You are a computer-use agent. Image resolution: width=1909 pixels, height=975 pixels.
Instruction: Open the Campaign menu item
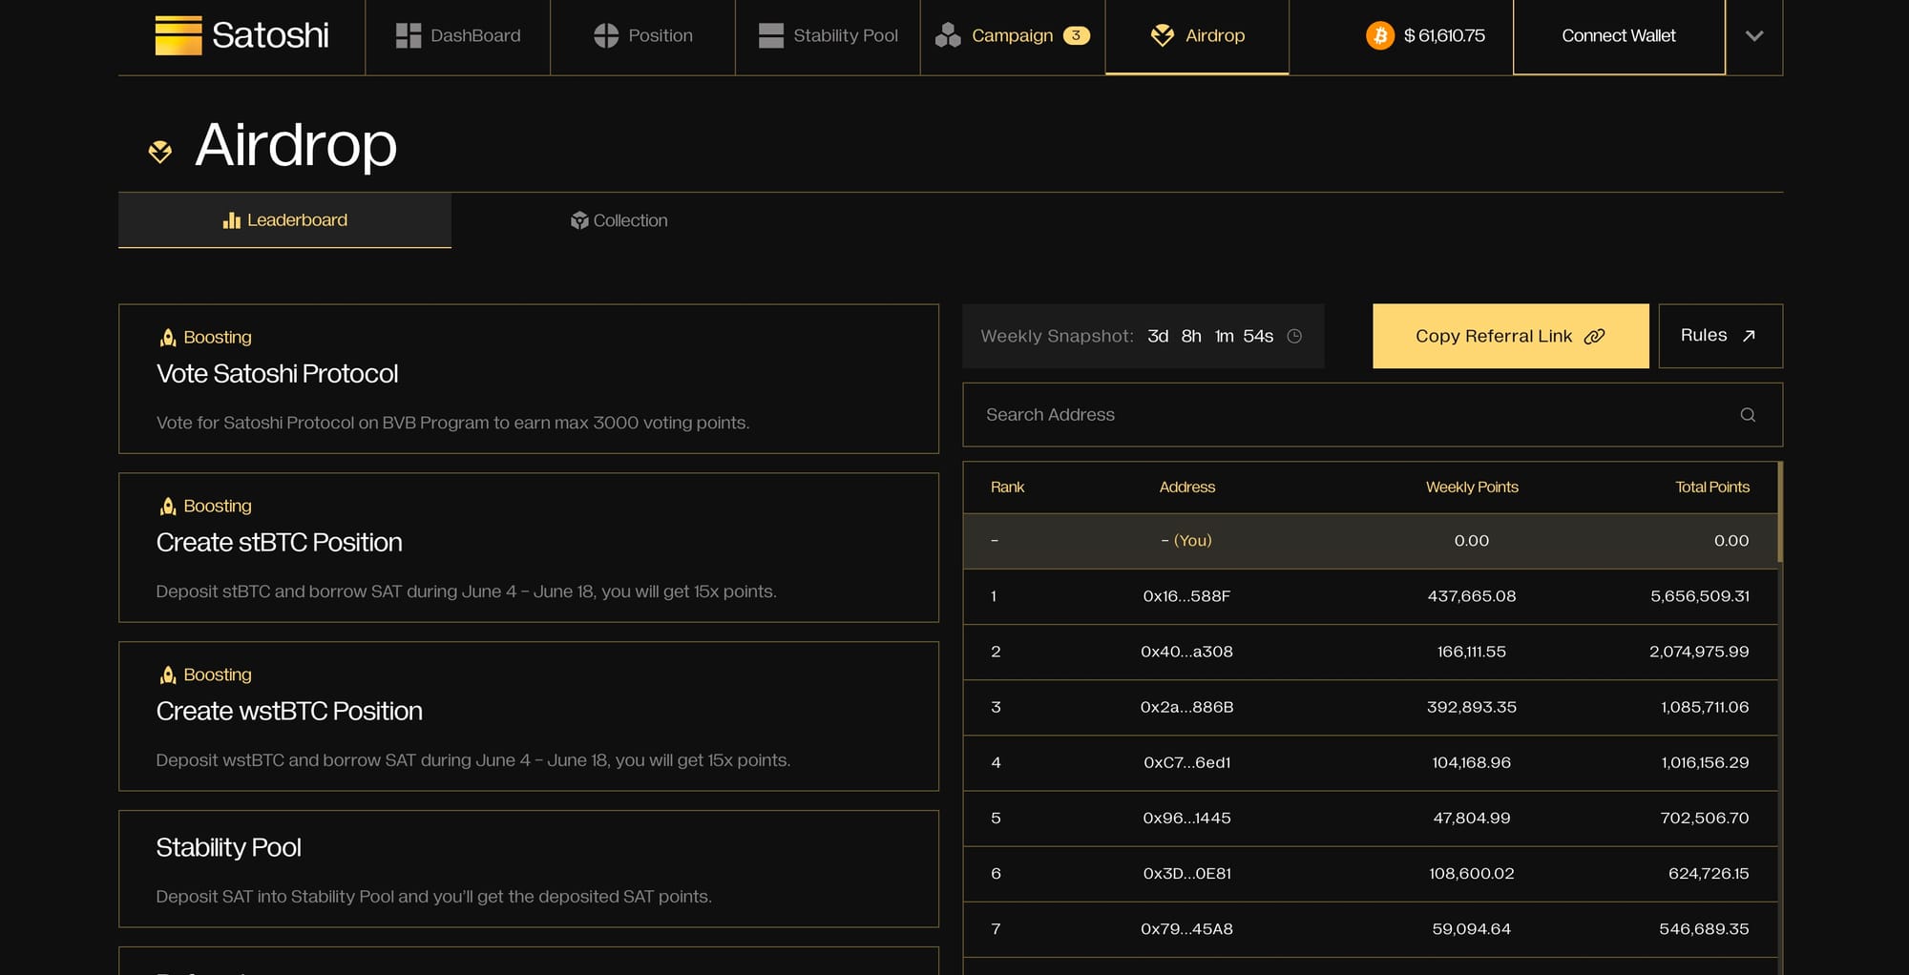[1013, 36]
